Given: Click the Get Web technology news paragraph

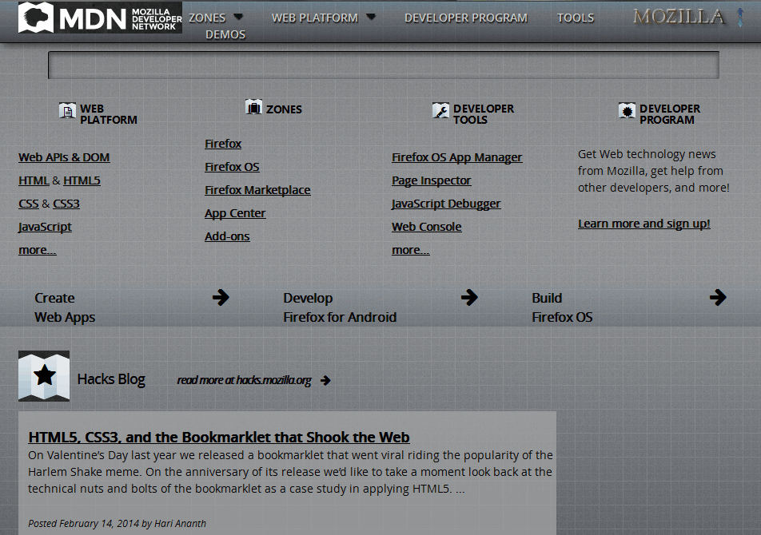Looking at the screenshot, I should [654, 171].
